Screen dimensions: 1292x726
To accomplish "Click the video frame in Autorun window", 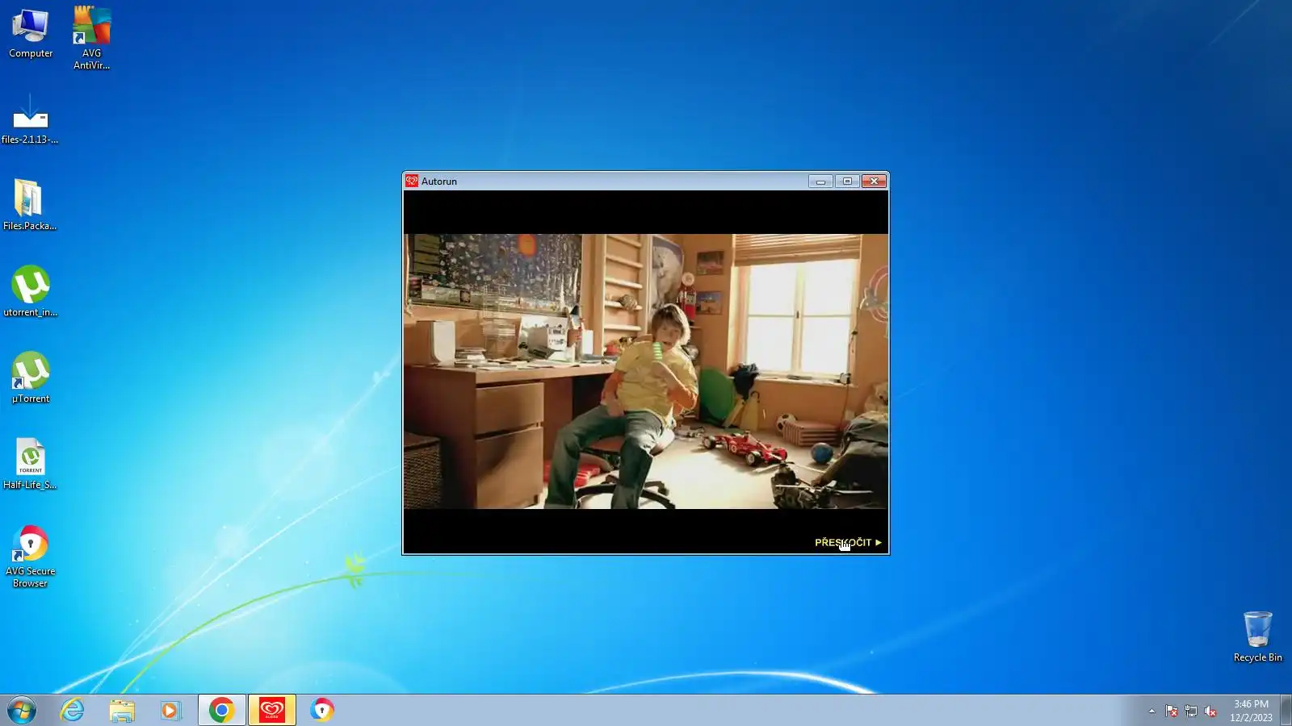I will [646, 371].
